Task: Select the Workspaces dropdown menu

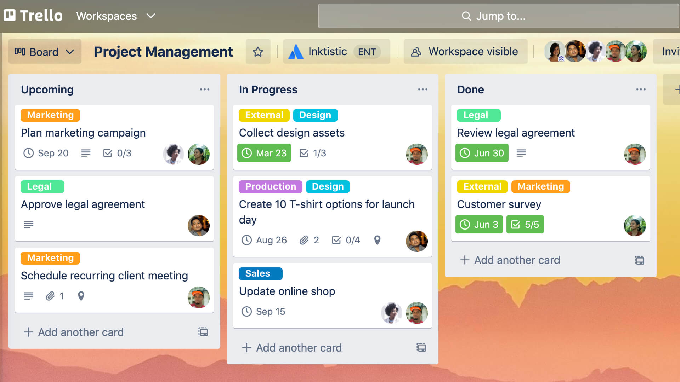Action: [x=116, y=16]
